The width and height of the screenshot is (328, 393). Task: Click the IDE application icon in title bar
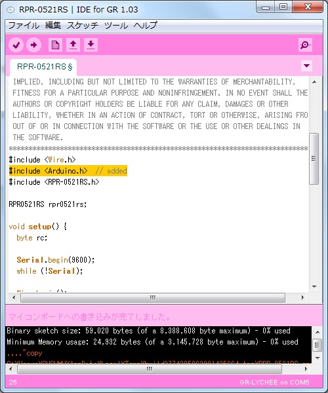pyautogui.click(x=10, y=10)
